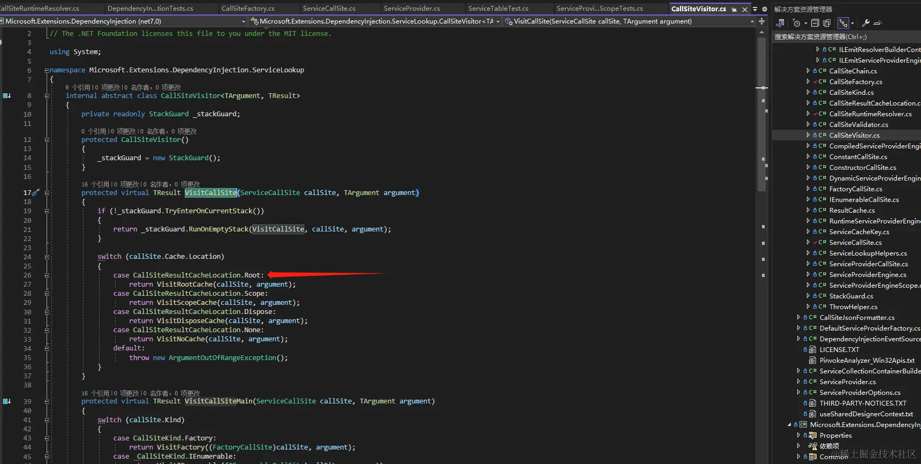Click the 6 references CodeLens above class
This screenshot has width=921, height=464.
[x=78, y=87]
